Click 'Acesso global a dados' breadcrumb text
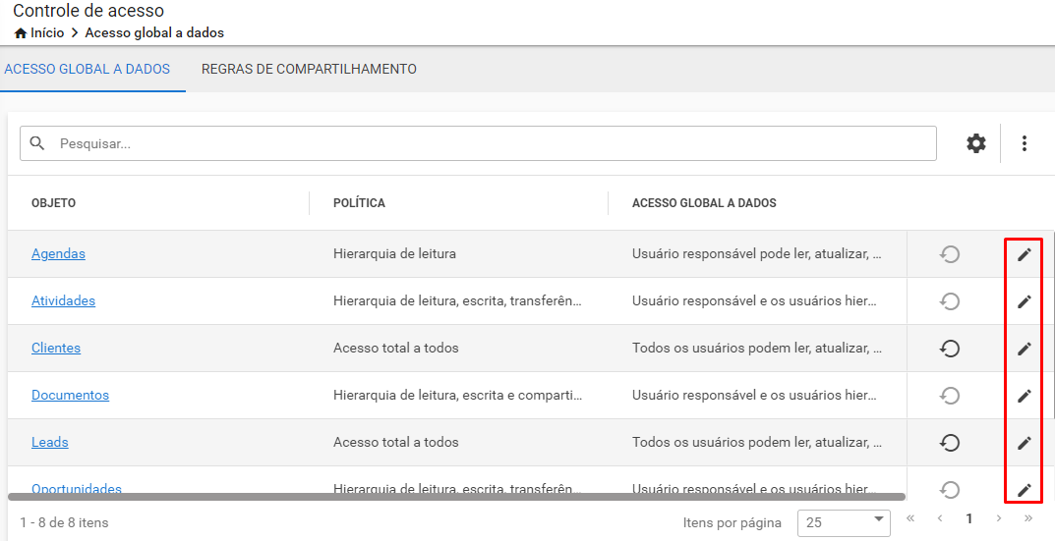This screenshot has width=1055, height=541. tap(154, 33)
